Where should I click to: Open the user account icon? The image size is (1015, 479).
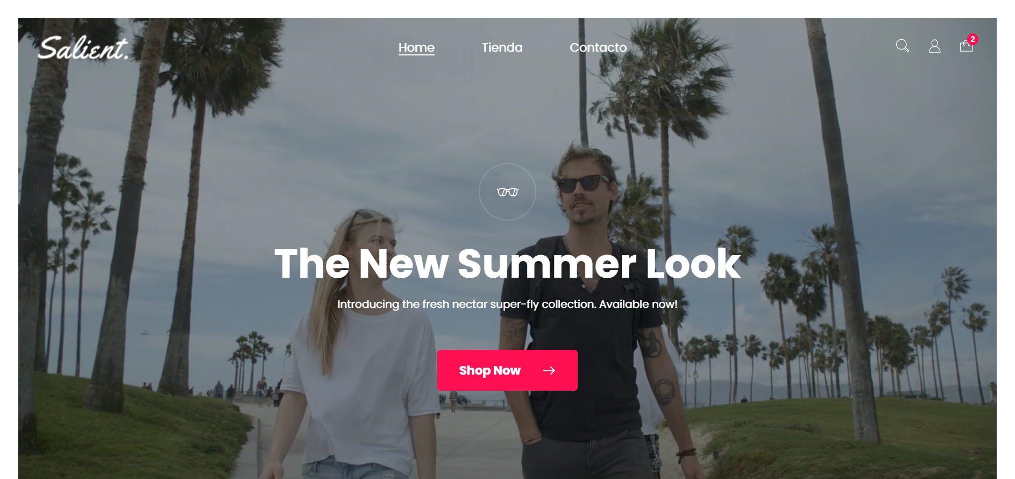[x=934, y=46]
